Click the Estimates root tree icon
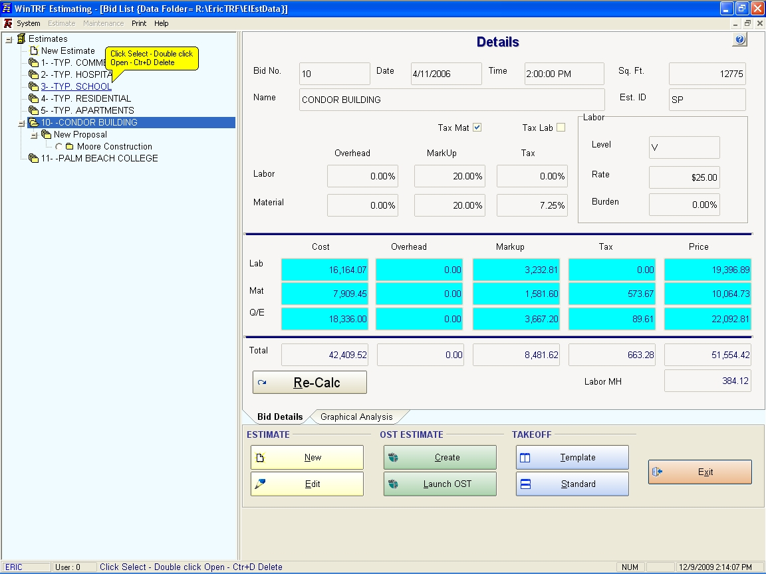The image size is (766, 574). click(x=21, y=39)
